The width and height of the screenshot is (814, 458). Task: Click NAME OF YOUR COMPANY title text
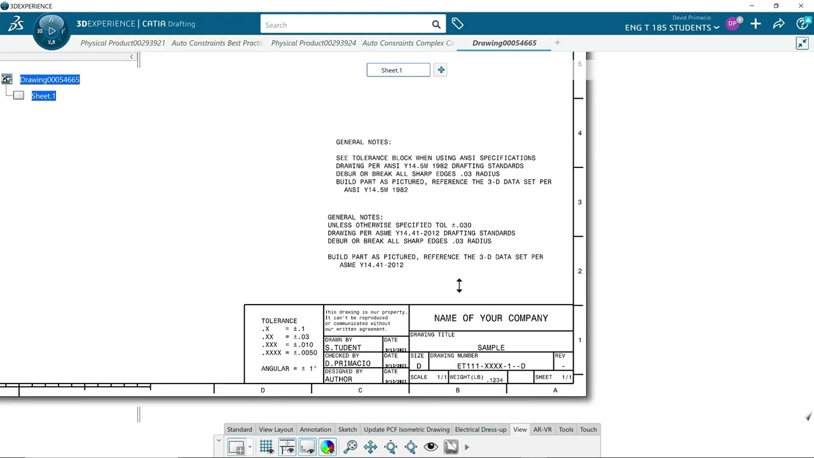491,318
